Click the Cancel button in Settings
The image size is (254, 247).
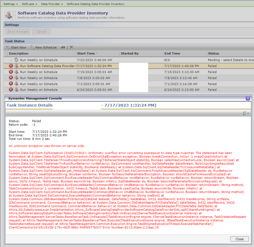pos(41,32)
